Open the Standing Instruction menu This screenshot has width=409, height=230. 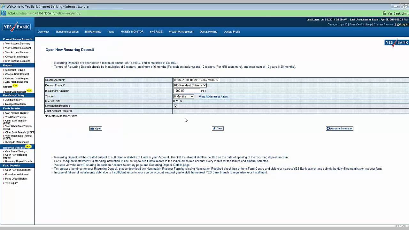pos(67,32)
